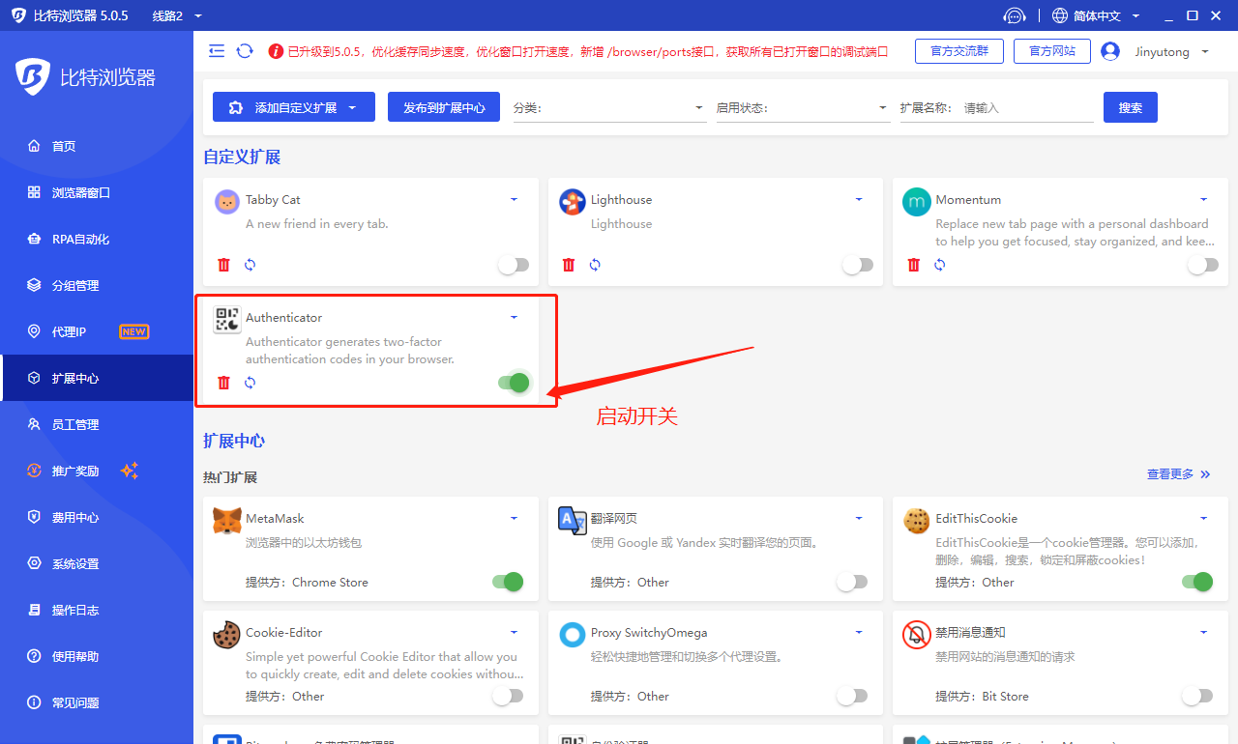Image resolution: width=1238 pixels, height=744 pixels.
Task: Delete the Momentum extension
Action: (x=914, y=265)
